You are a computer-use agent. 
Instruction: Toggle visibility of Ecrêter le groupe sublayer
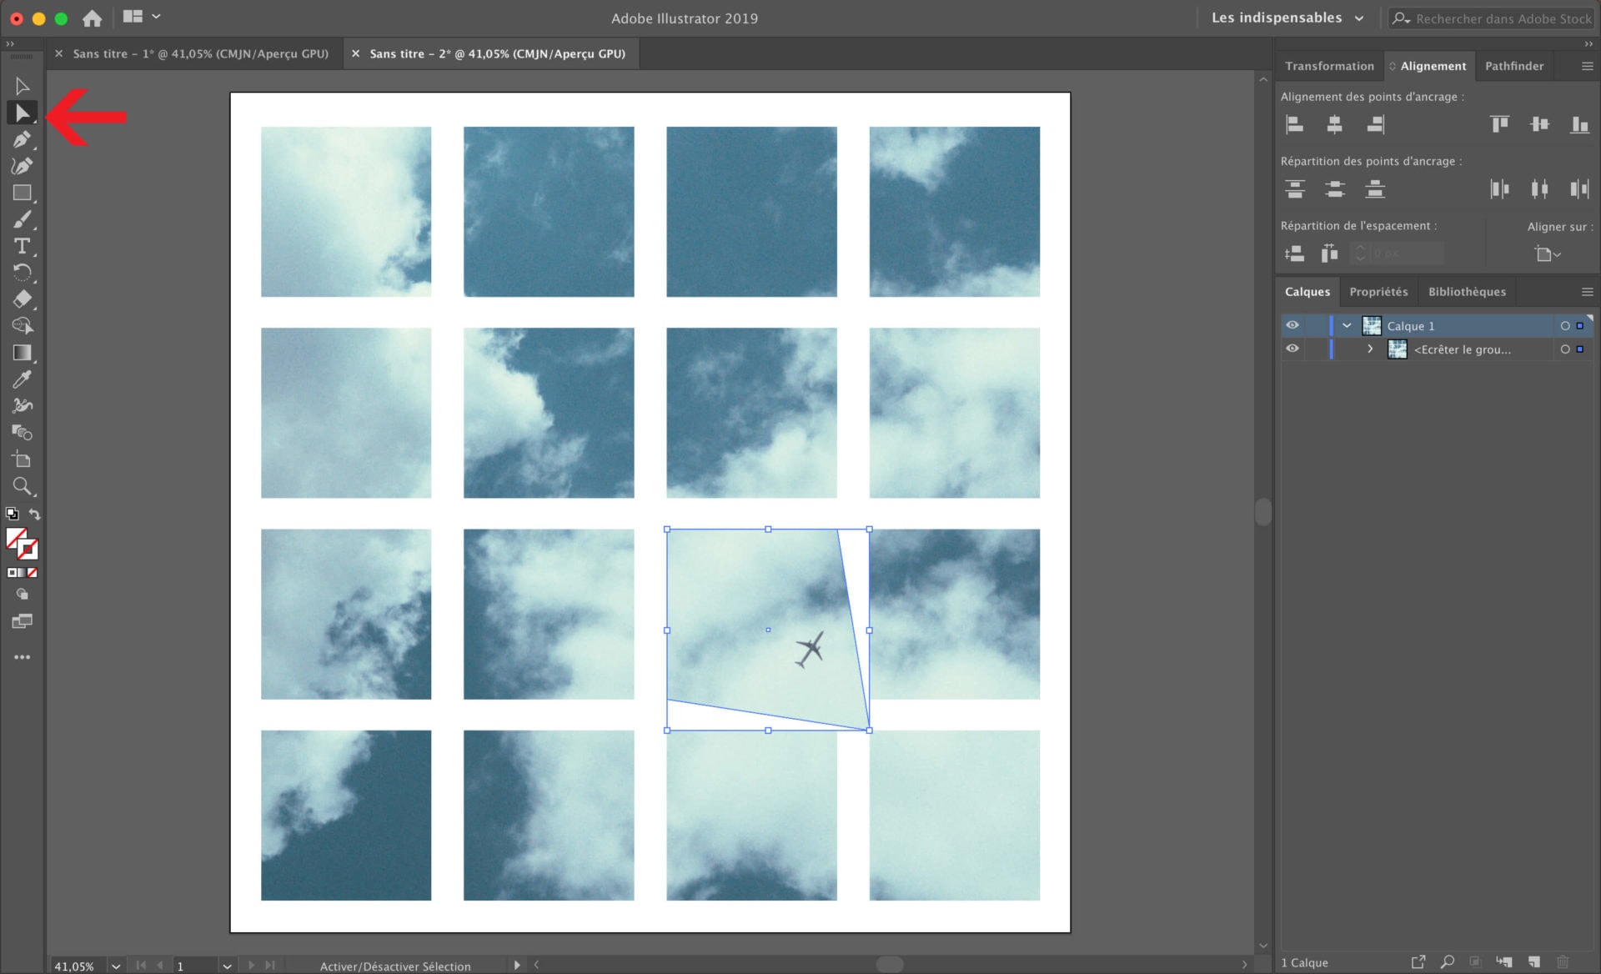pyautogui.click(x=1292, y=349)
